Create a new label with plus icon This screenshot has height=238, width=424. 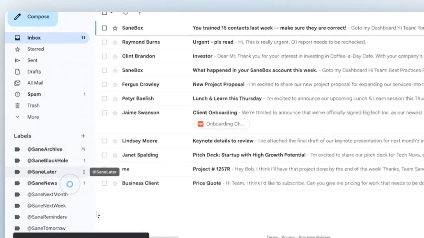pos(83,136)
